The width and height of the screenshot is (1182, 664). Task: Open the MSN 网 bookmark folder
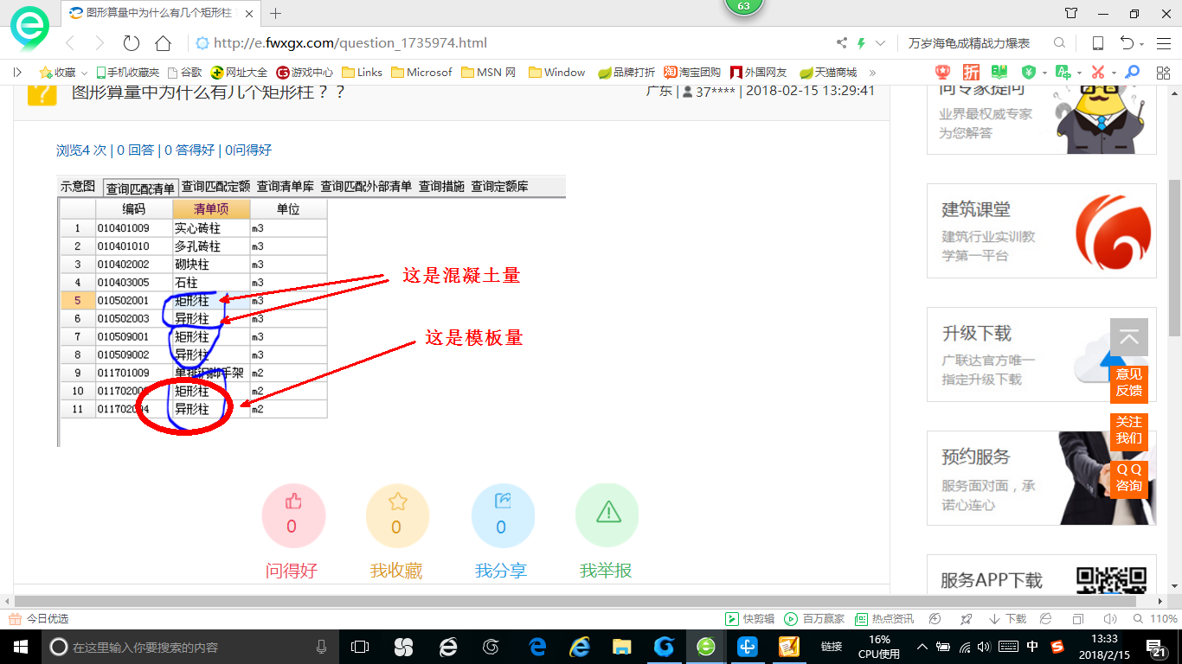click(489, 73)
